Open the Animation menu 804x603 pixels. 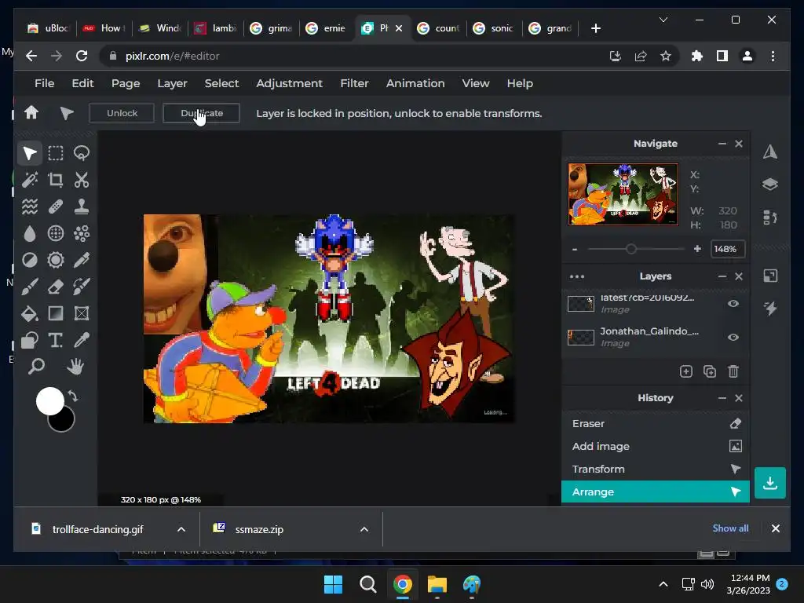[x=415, y=83]
